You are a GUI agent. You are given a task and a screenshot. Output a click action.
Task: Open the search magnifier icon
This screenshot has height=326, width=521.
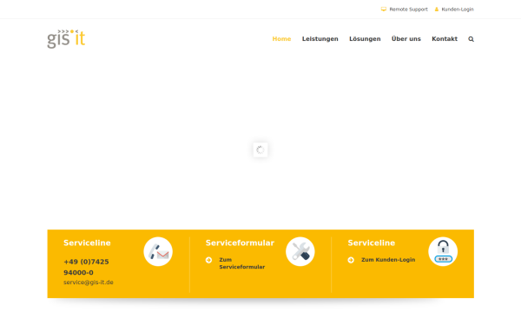click(x=471, y=39)
